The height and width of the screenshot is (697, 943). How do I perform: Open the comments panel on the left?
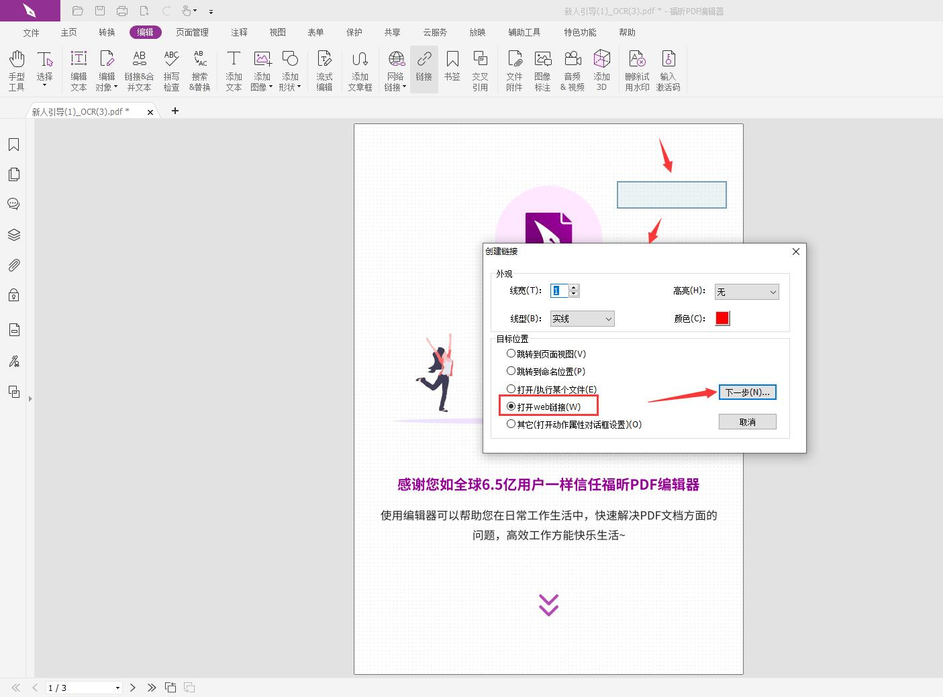pyautogui.click(x=14, y=204)
